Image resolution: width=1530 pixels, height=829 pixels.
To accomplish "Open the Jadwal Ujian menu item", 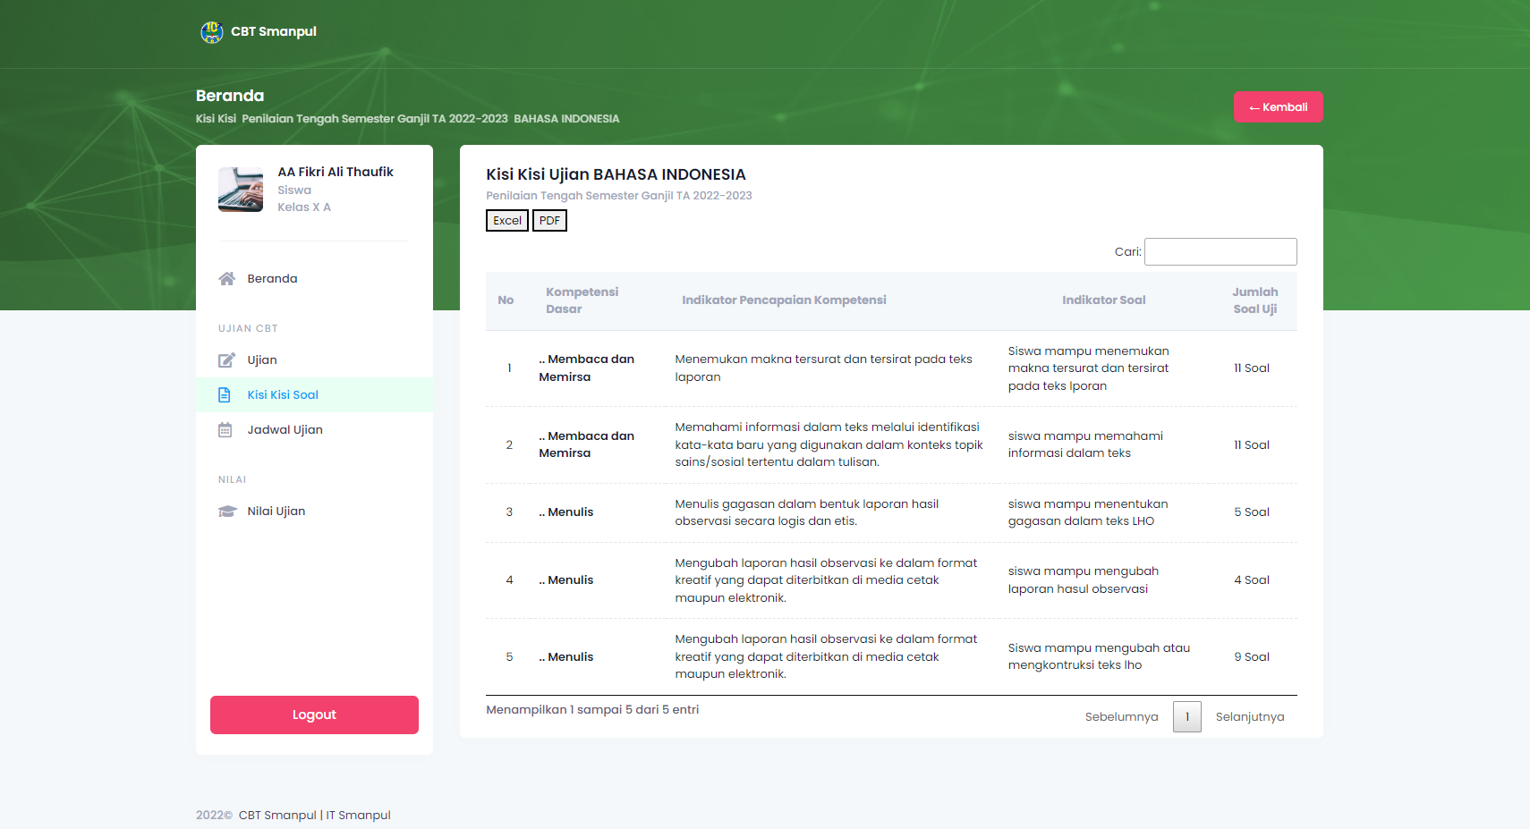I will (x=285, y=430).
